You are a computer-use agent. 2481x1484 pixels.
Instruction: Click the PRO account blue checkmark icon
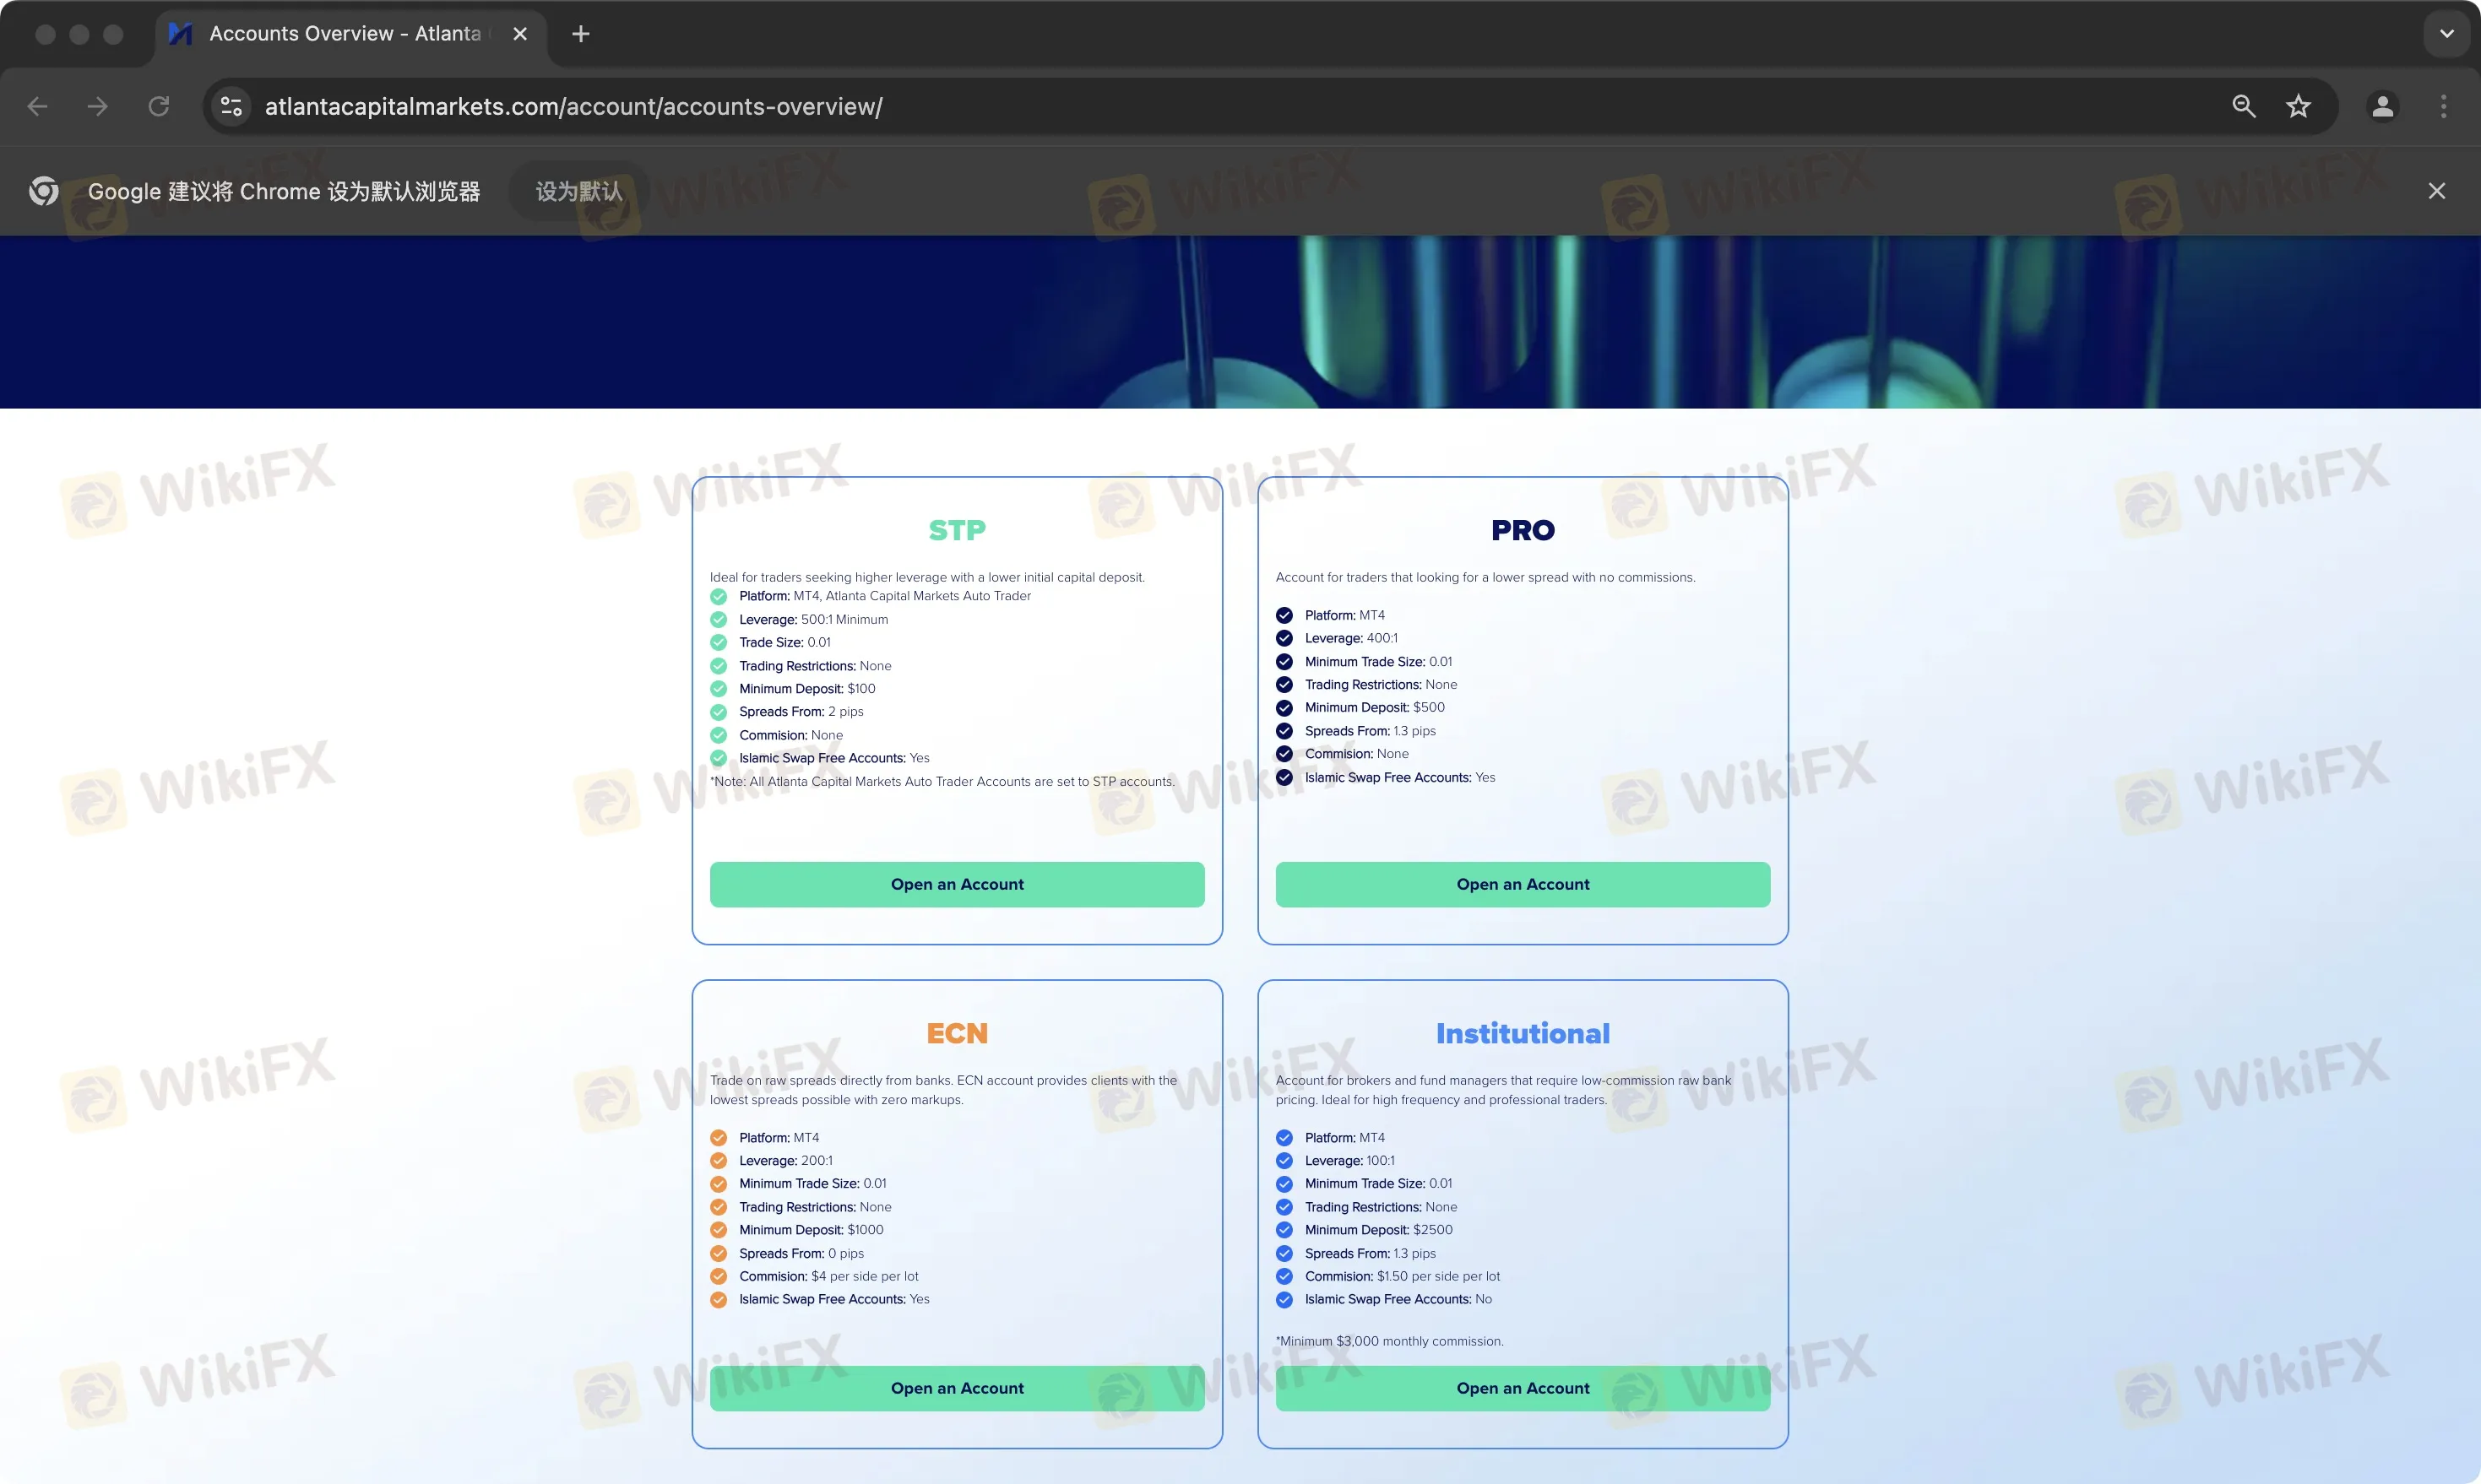pos(1284,613)
